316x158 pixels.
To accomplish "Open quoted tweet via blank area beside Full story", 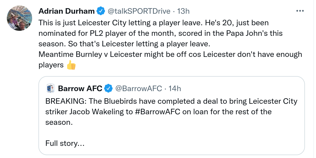I will [x=184, y=144].
